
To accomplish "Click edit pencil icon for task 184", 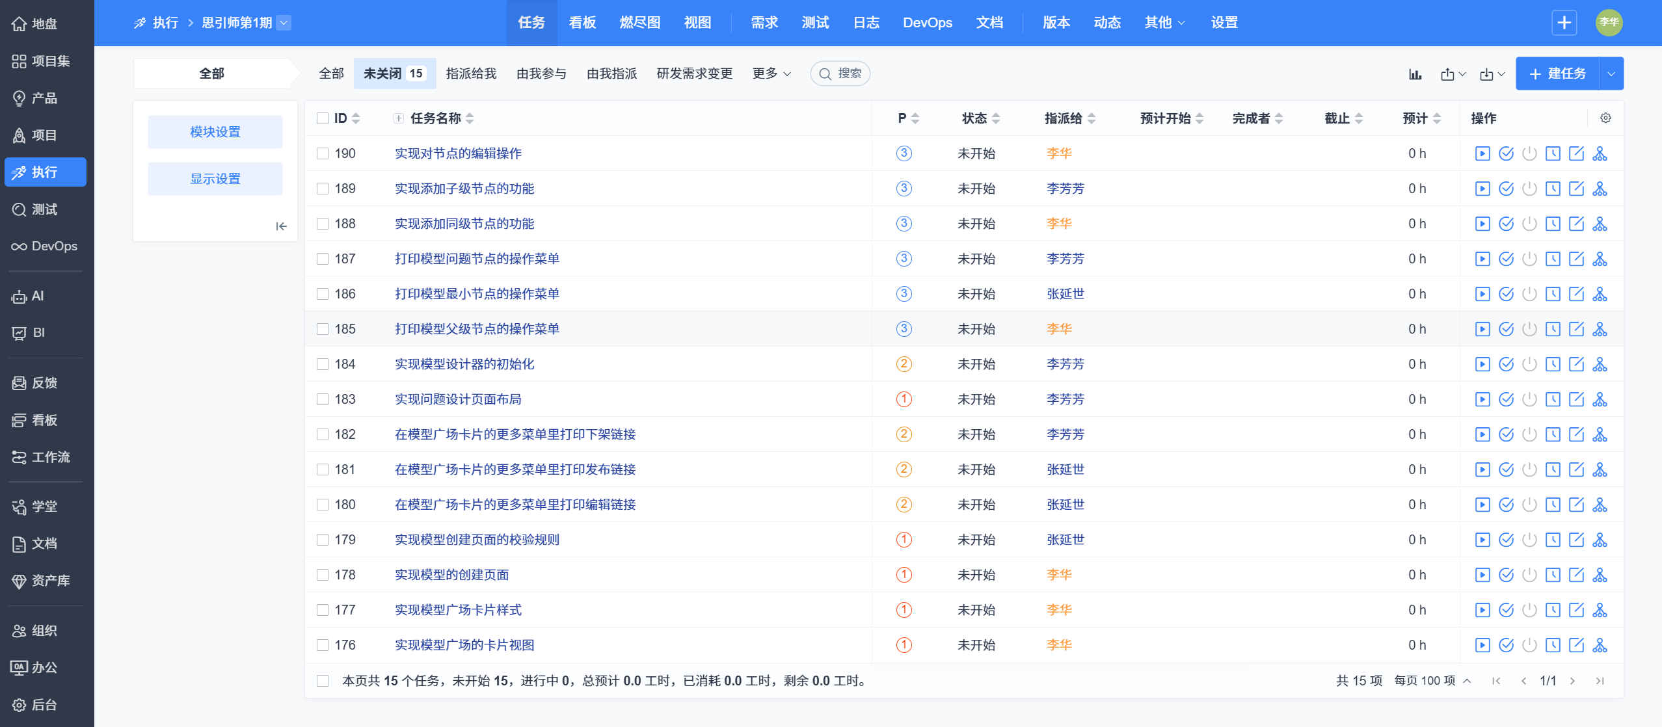I will pos(1575,364).
